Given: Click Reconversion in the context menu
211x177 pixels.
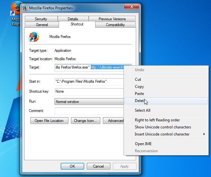Looking at the screenshot, I should pos(166,151).
